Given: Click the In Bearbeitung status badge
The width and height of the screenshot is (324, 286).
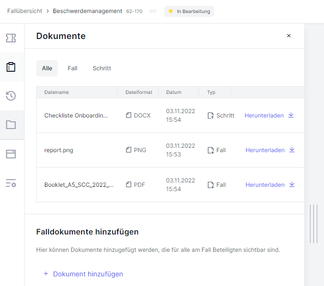Looking at the screenshot, I should [189, 12].
